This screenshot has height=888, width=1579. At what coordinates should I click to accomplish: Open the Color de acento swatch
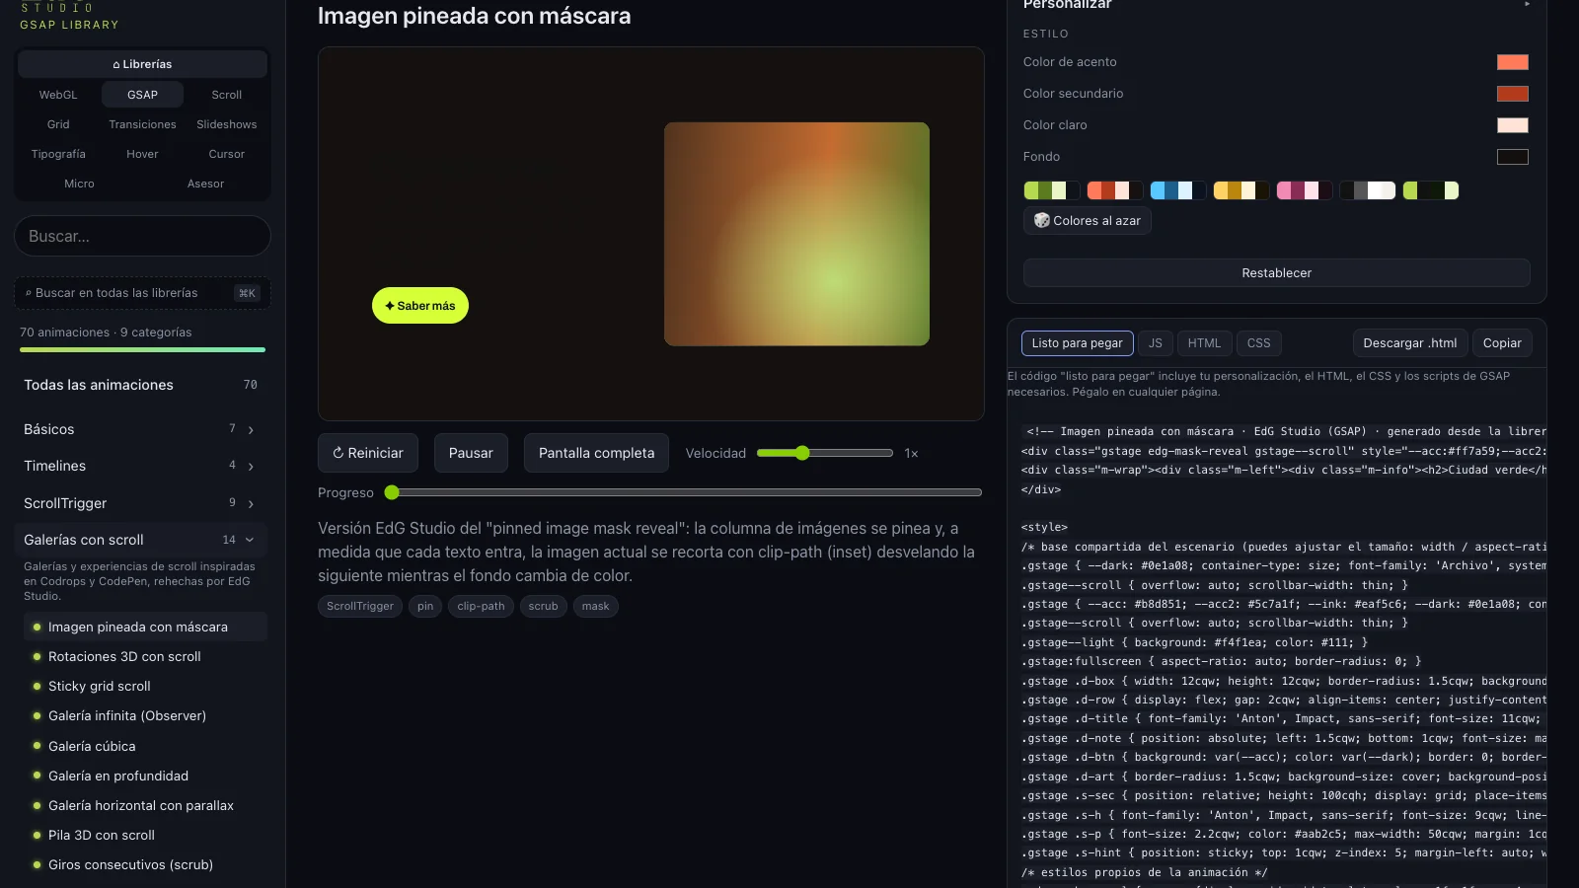1513,62
